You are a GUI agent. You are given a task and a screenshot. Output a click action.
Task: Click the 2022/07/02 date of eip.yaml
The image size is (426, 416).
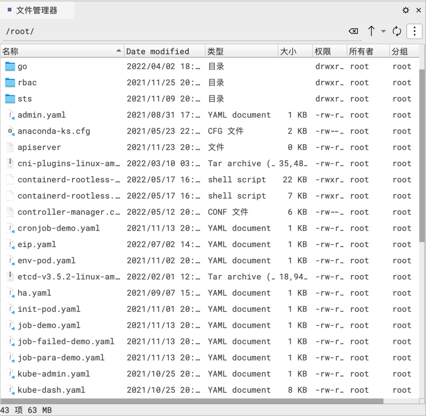click(163, 245)
